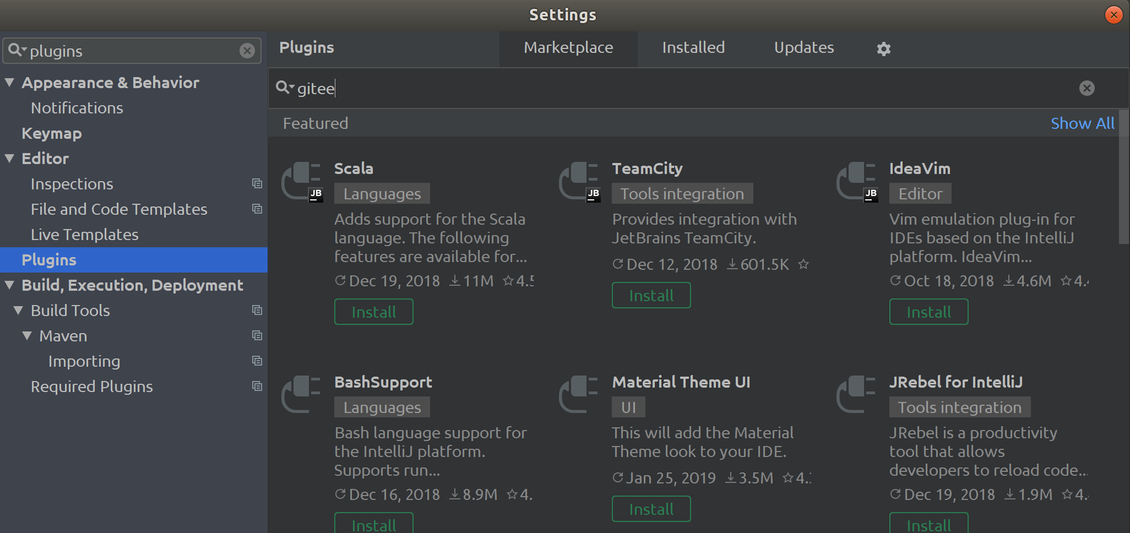Collapse the Maven tree node
The height and width of the screenshot is (533, 1130).
27,335
